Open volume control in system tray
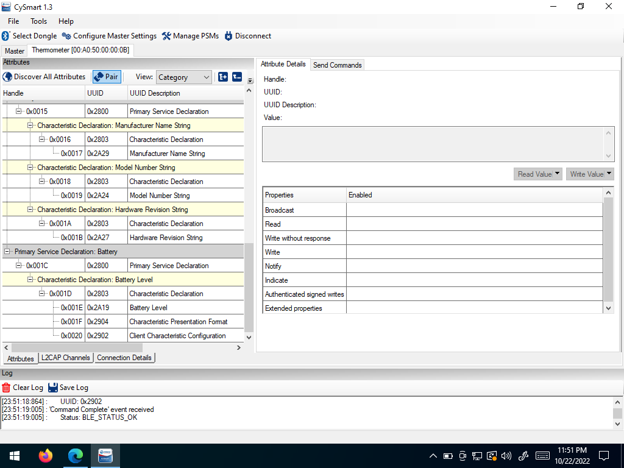Screen dimensions: 624x468 pos(506,456)
